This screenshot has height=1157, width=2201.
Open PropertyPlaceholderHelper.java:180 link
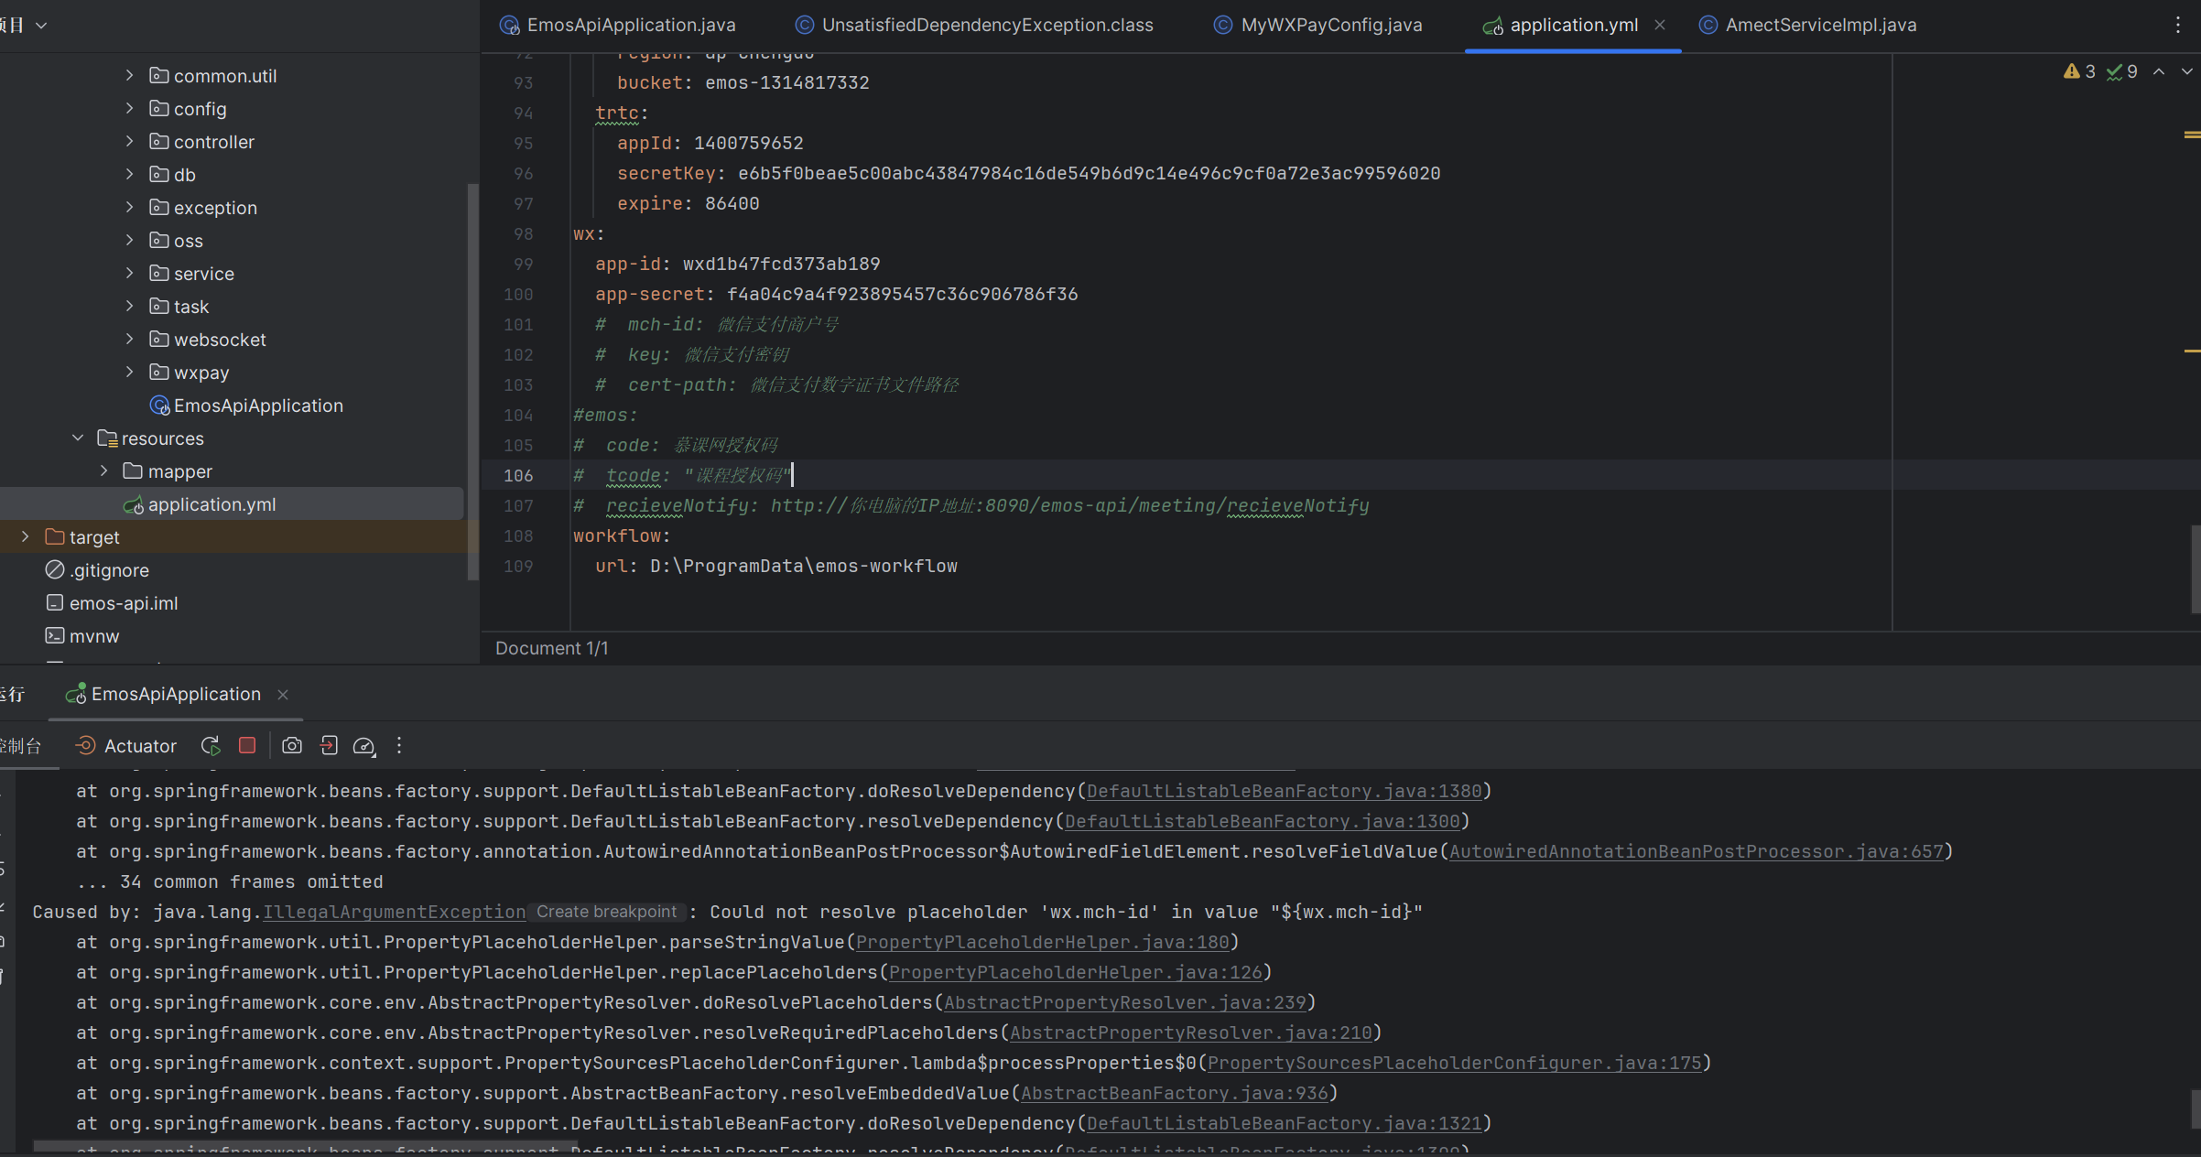[x=1043, y=942]
